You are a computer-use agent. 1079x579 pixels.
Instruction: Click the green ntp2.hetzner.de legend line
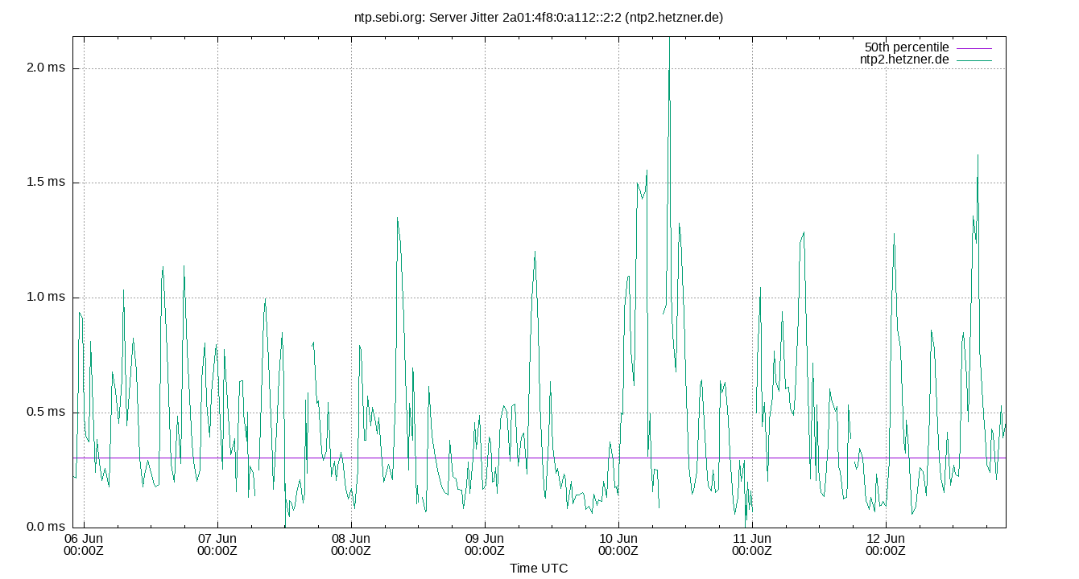[974, 60]
